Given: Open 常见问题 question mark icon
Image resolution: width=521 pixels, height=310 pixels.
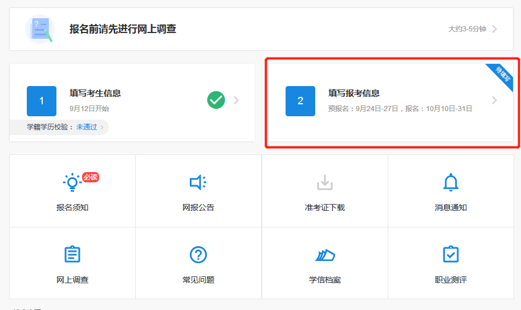Looking at the screenshot, I should coord(198,254).
